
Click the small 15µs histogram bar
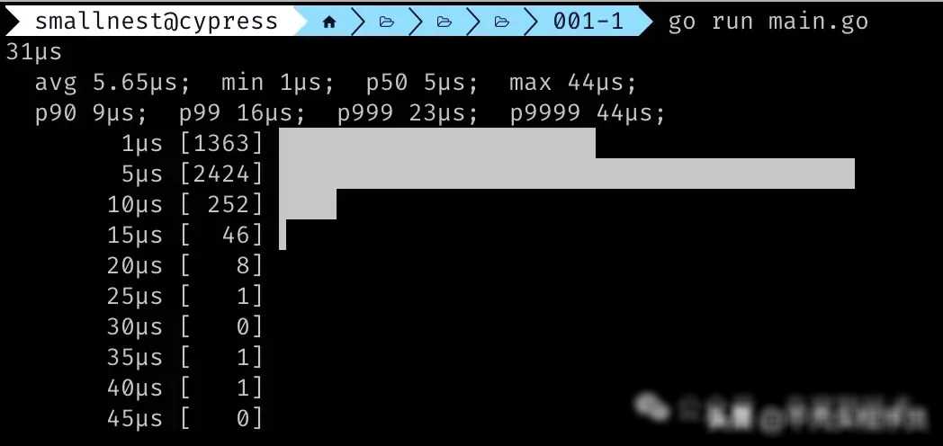pyautogui.click(x=283, y=235)
